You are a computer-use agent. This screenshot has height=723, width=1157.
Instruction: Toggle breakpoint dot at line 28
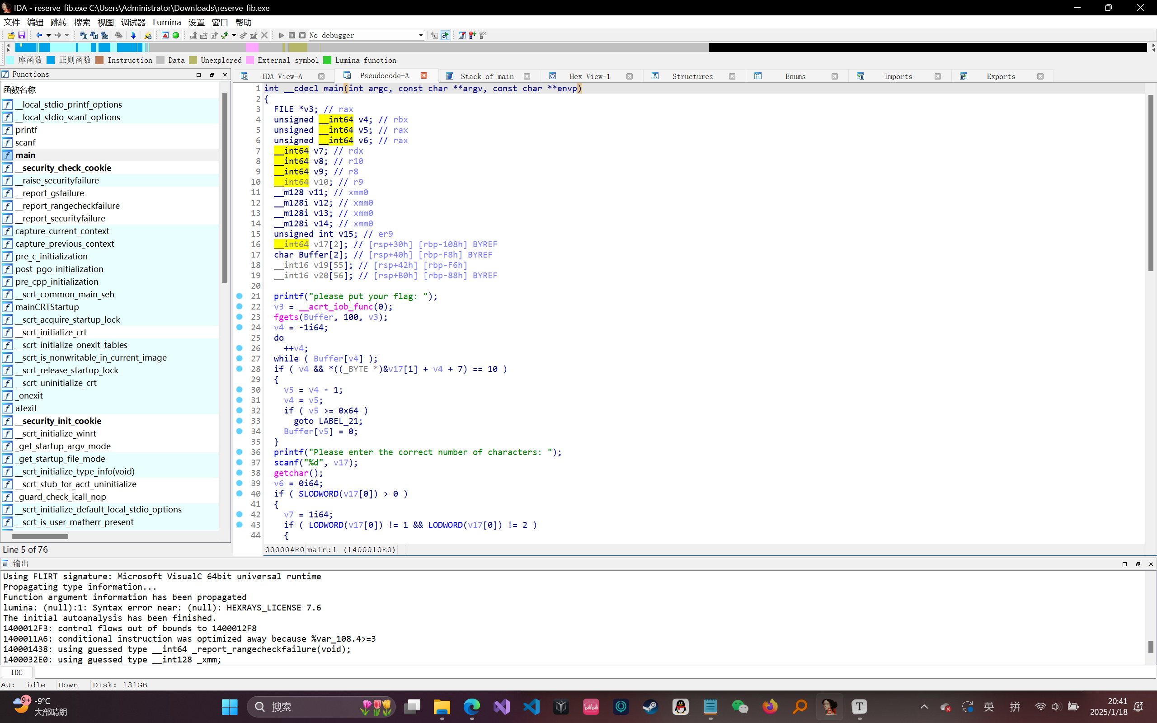pos(240,369)
